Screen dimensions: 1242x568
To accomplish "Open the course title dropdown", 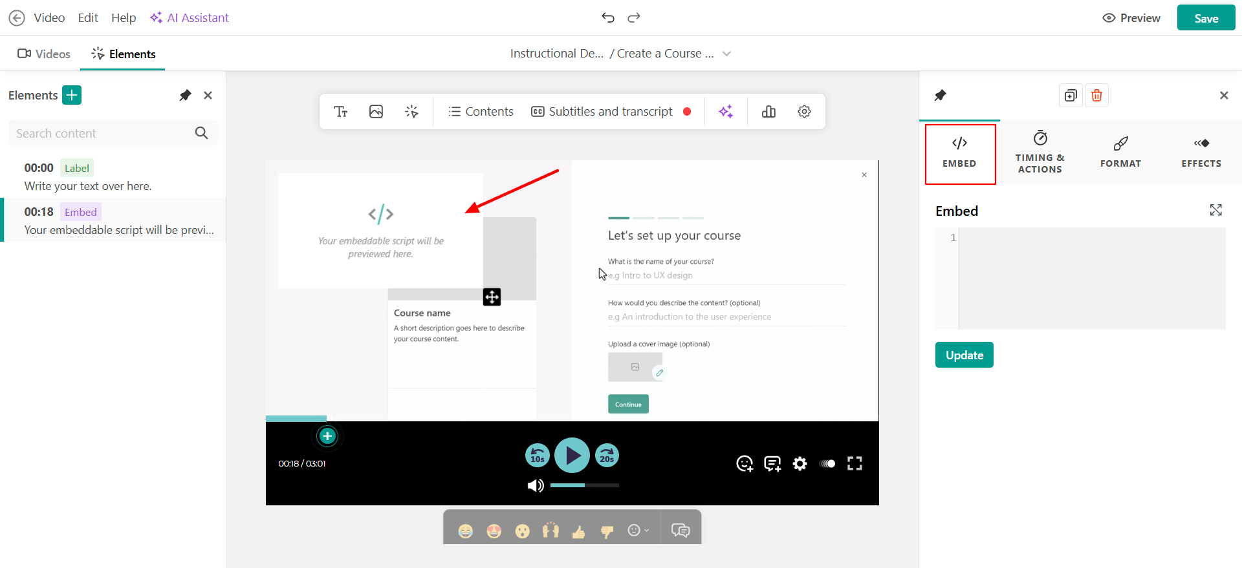I will point(726,54).
